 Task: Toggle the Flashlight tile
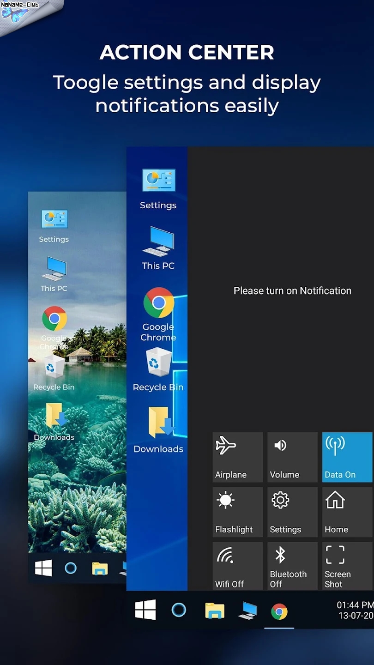coord(237,512)
